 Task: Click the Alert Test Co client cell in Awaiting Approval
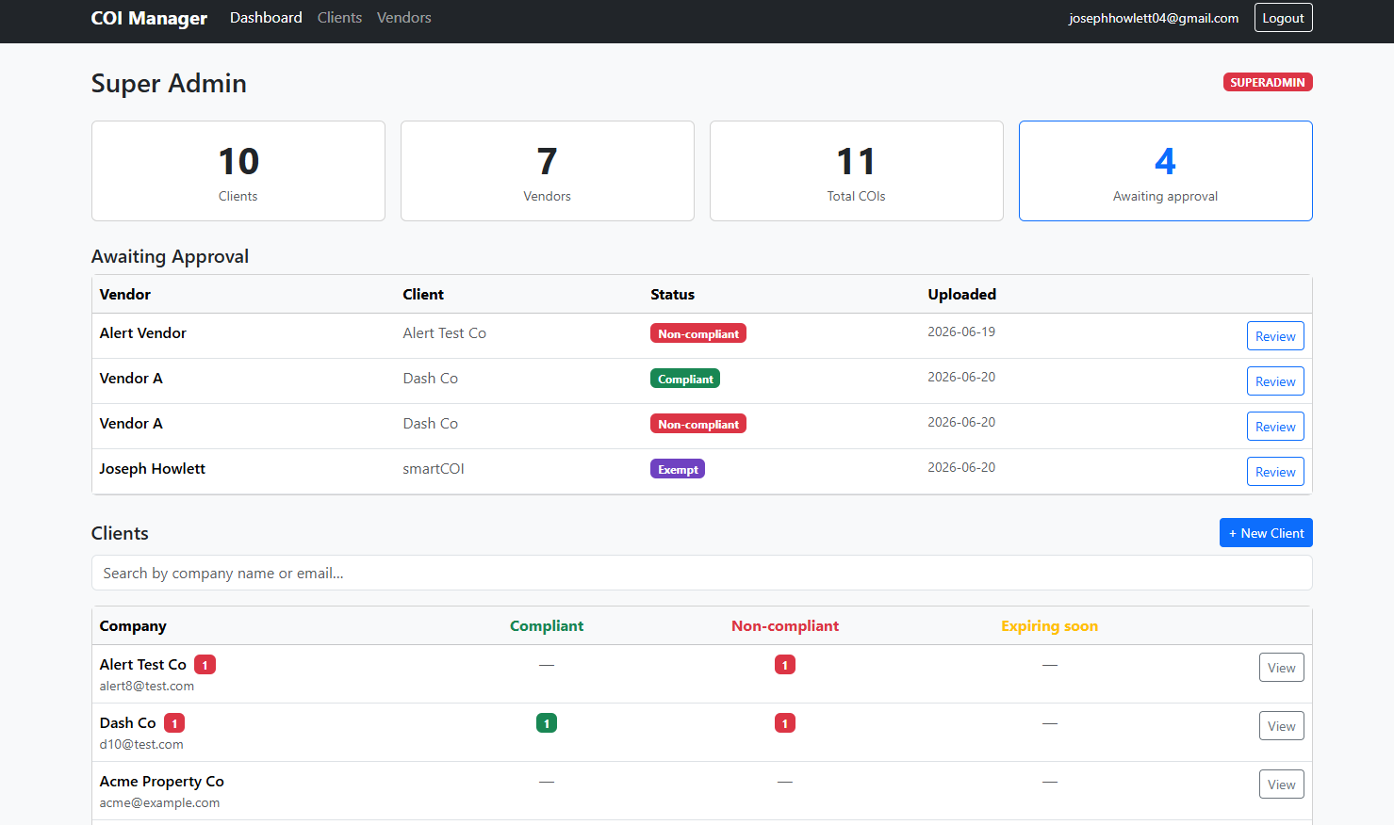pyautogui.click(x=445, y=333)
